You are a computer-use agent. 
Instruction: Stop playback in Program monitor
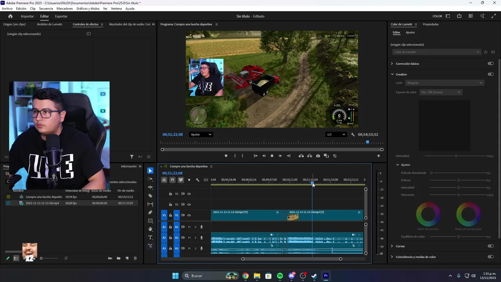pyautogui.click(x=272, y=156)
